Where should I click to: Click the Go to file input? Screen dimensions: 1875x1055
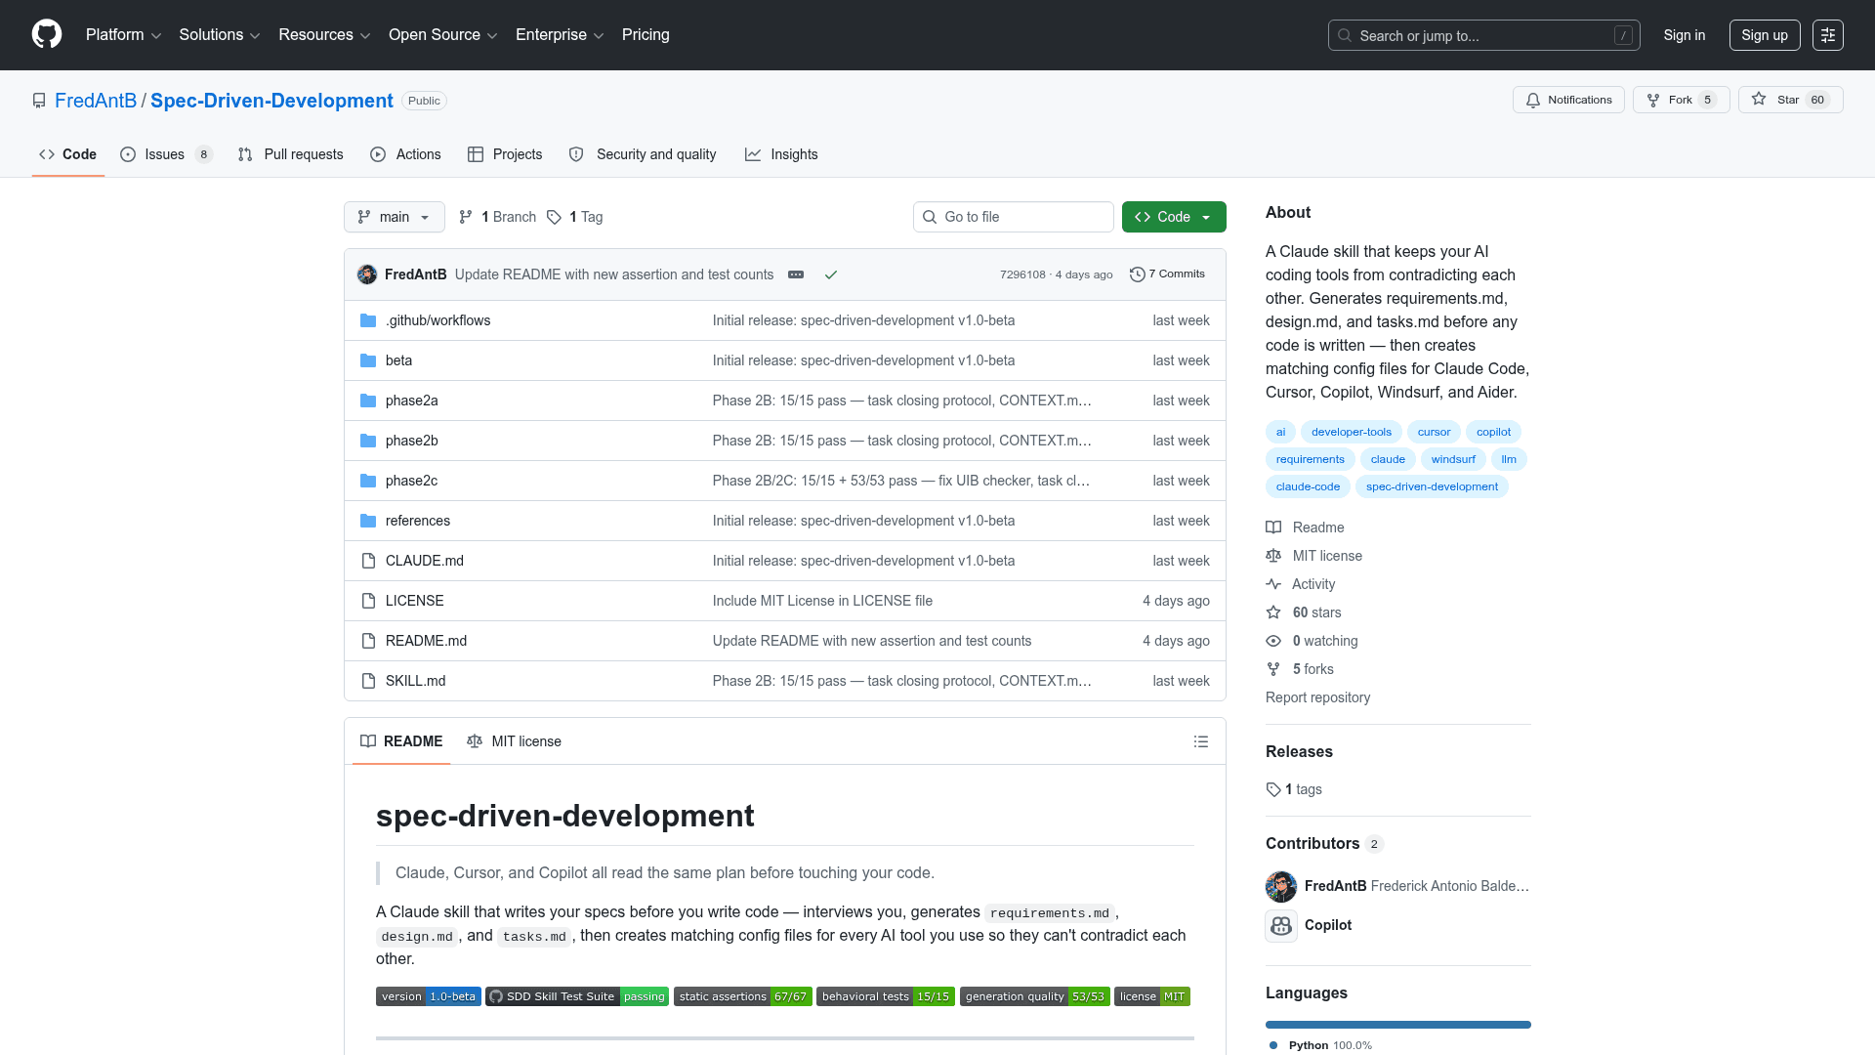1014,217
